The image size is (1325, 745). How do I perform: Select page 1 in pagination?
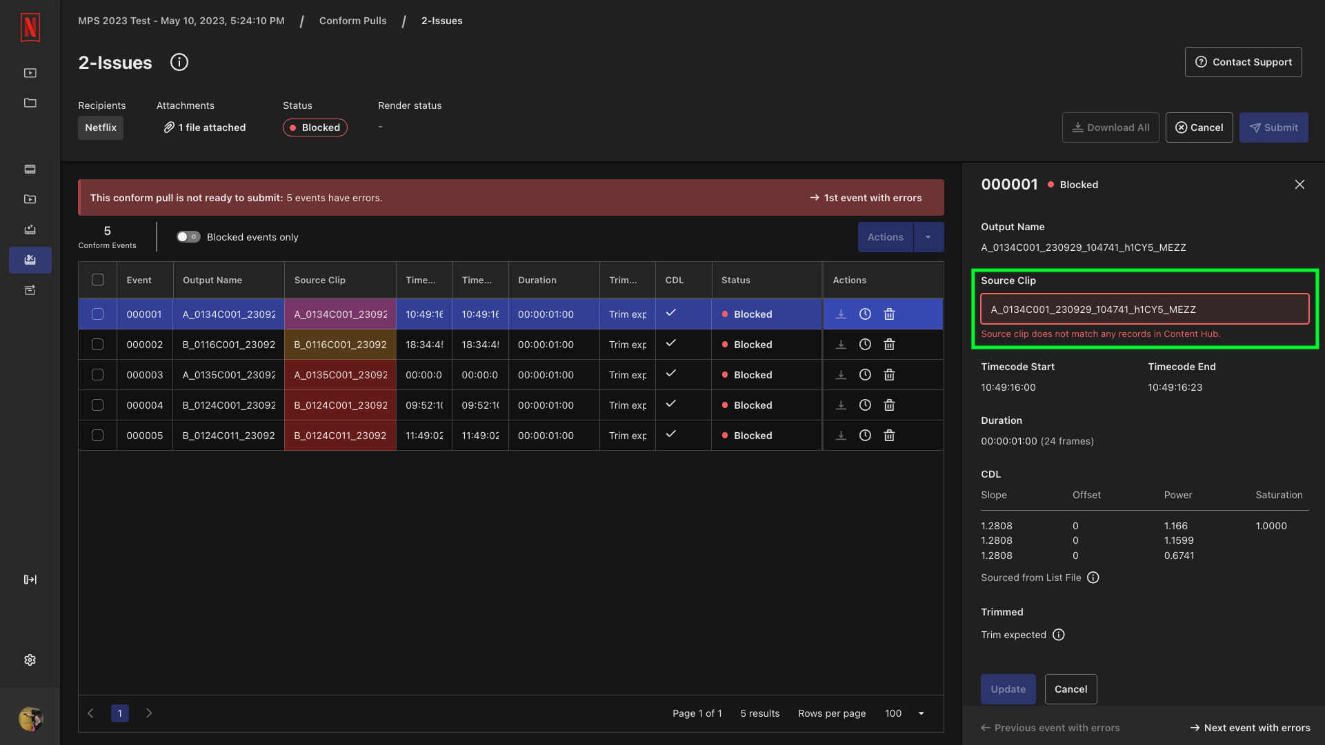pyautogui.click(x=120, y=713)
